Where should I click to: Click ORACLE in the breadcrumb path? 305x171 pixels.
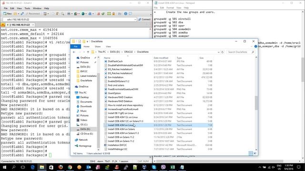tap(128, 52)
